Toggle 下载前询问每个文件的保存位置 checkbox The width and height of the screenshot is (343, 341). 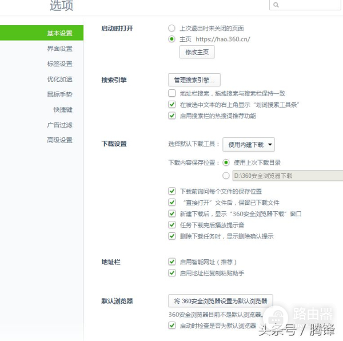pos(172,191)
